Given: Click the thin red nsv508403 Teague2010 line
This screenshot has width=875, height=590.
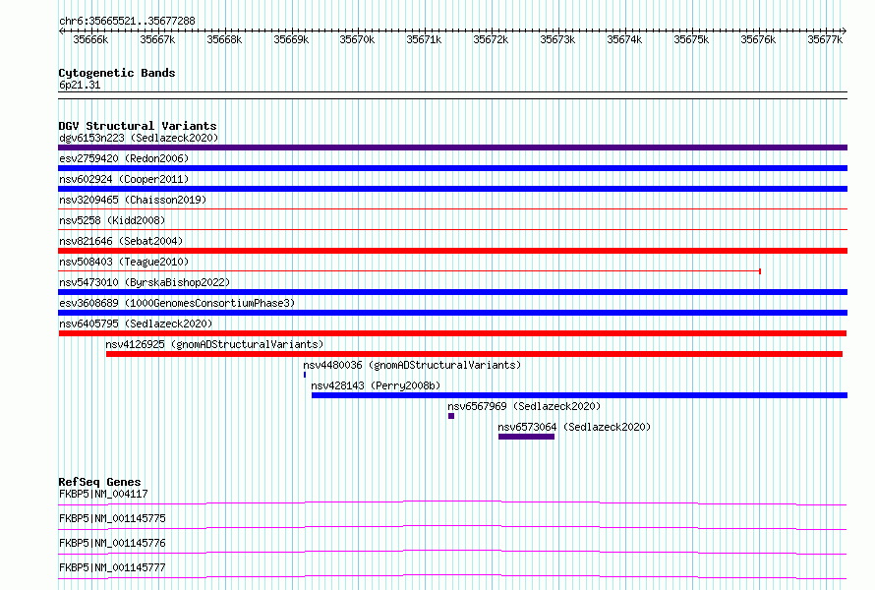Looking at the screenshot, I should tap(409, 271).
